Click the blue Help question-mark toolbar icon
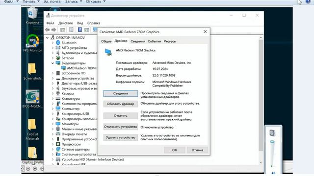314x176 pixels. (x=79, y=30)
